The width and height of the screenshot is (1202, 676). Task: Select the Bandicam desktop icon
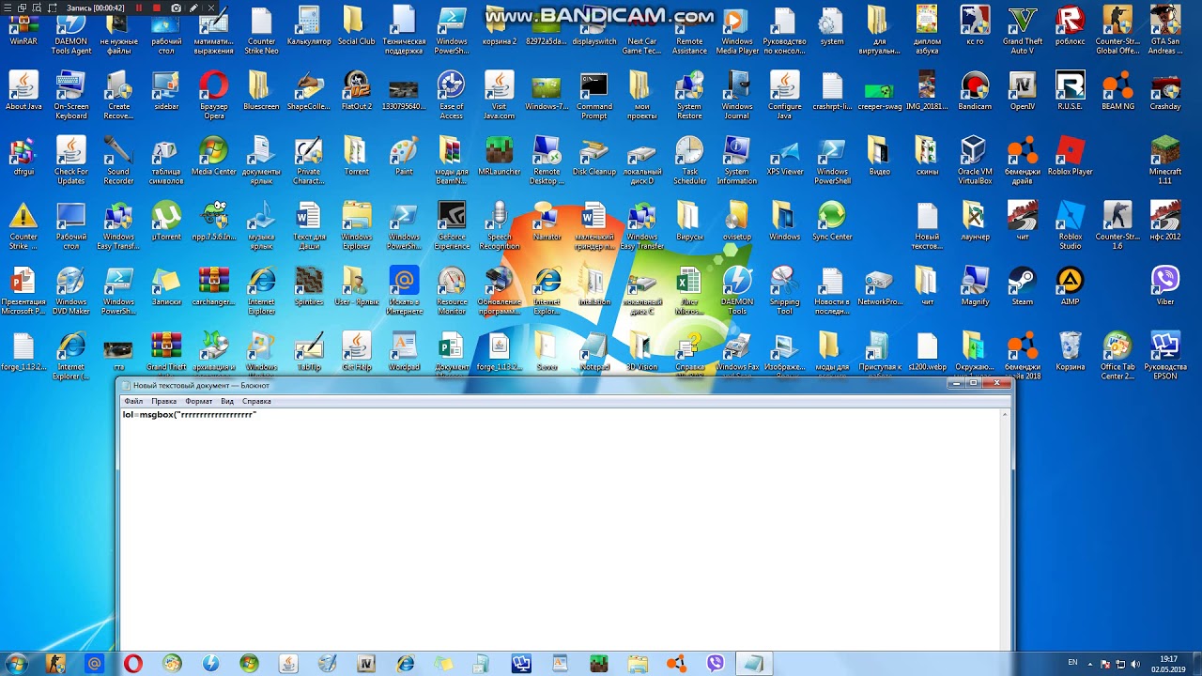tap(975, 91)
